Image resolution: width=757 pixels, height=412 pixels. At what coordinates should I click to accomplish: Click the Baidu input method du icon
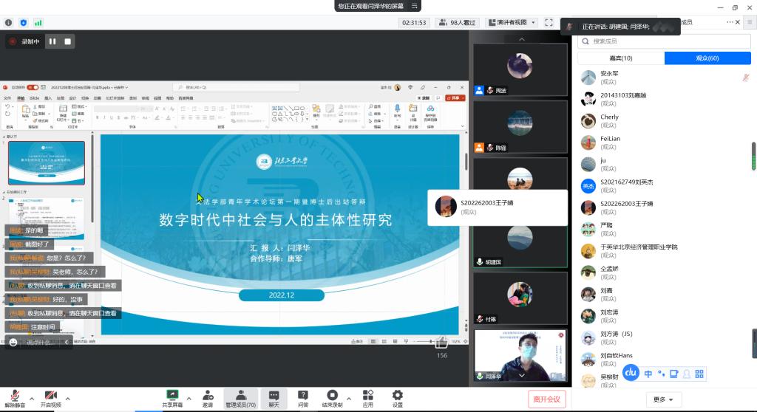(x=631, y=372)
